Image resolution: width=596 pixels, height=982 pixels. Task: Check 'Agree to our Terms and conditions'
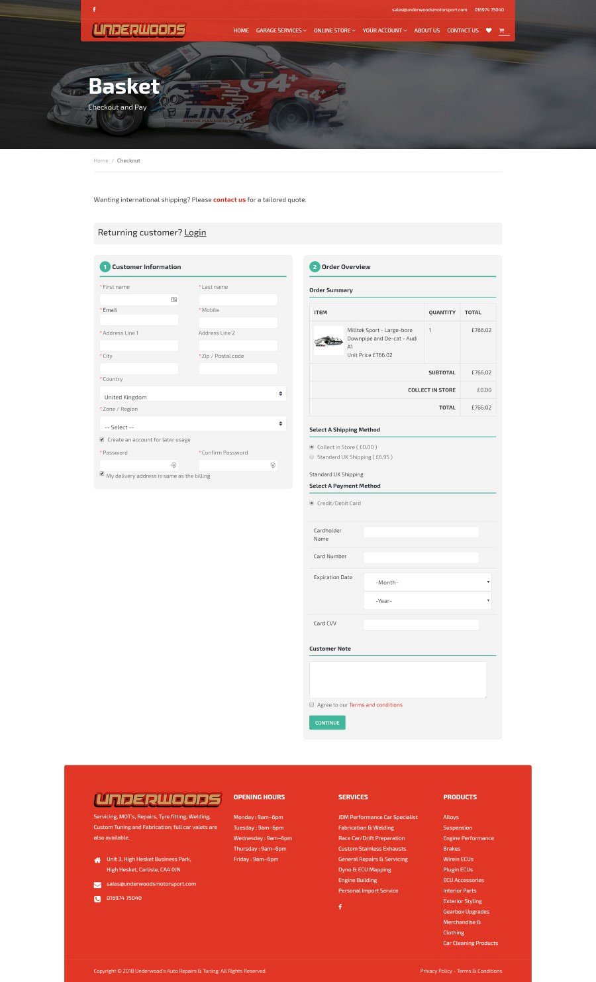pyautogui.click(x=312, y=705)
